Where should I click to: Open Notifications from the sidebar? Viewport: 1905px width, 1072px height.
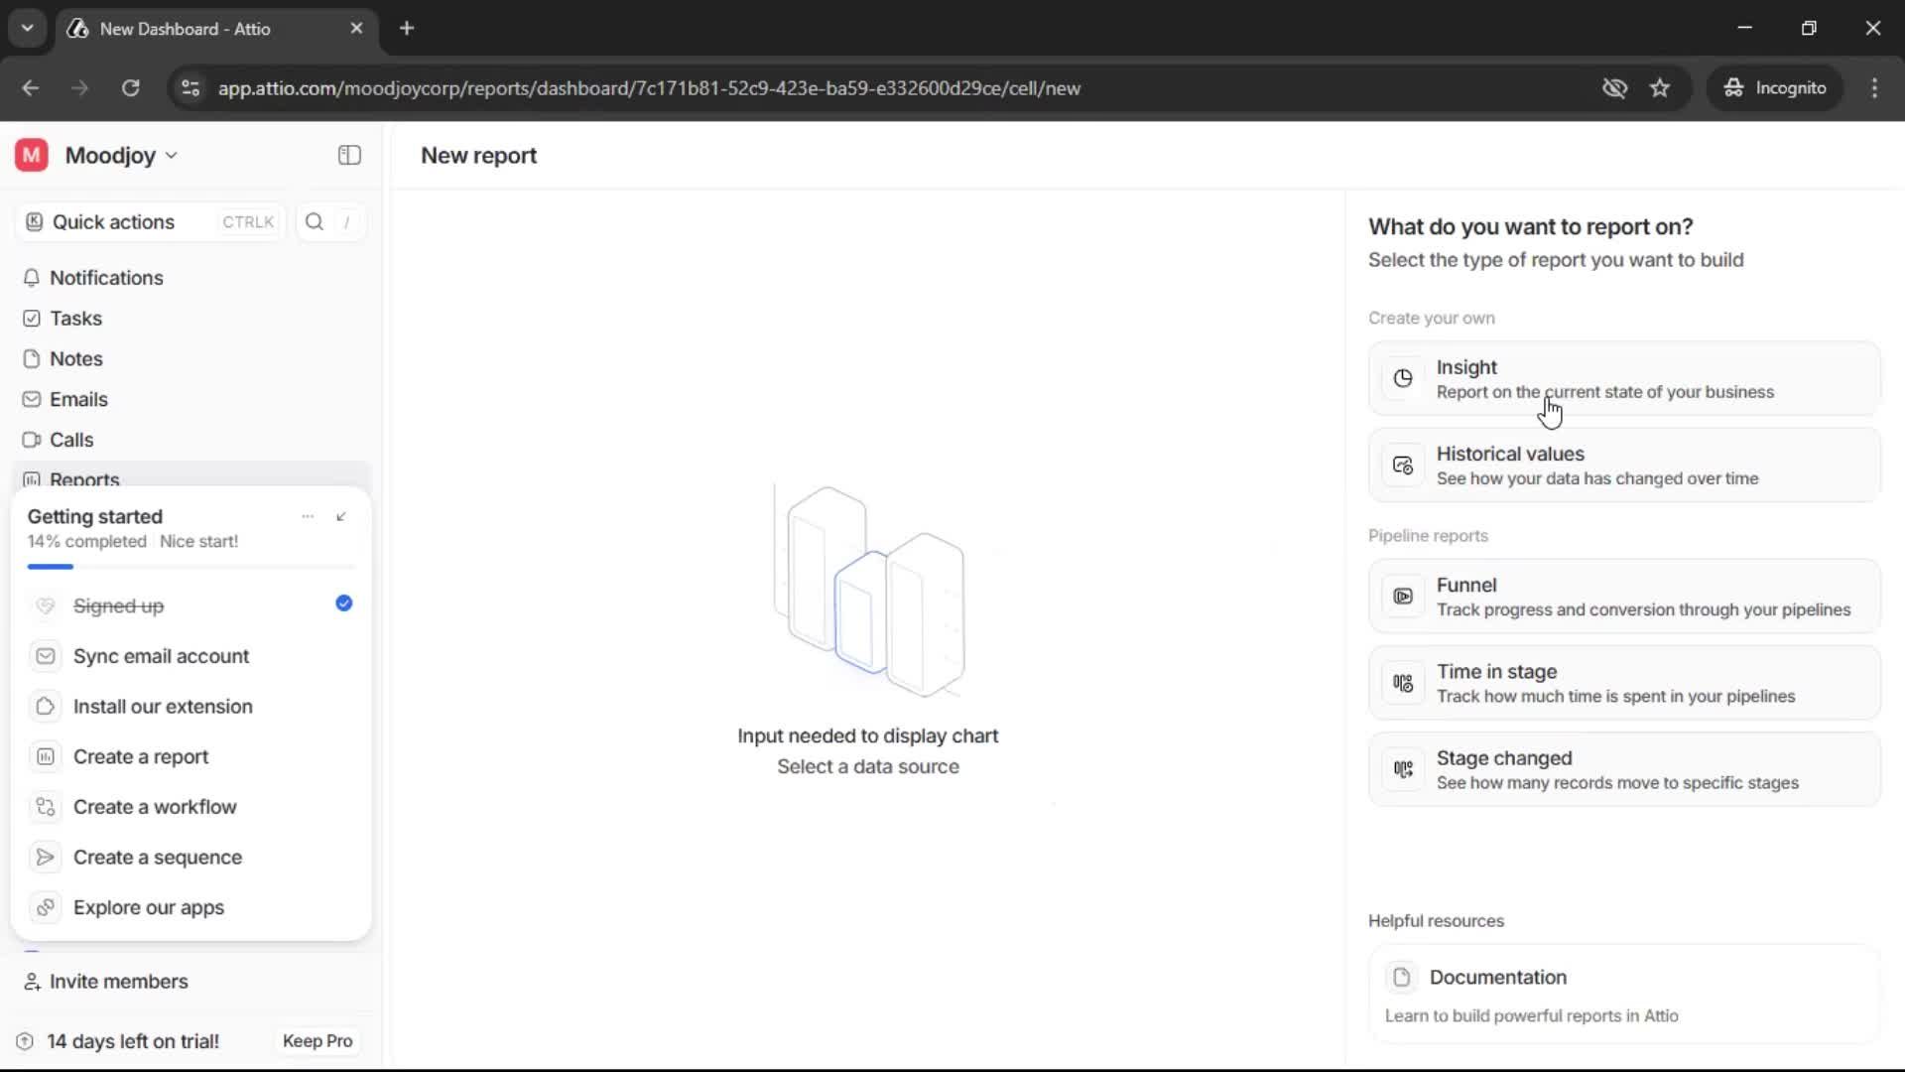107,278
